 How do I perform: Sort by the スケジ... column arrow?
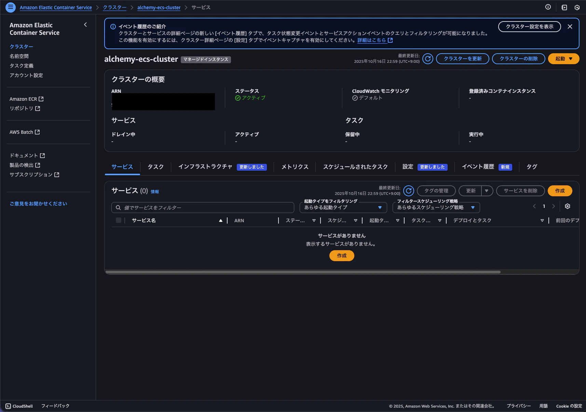(x=356, y=221)
